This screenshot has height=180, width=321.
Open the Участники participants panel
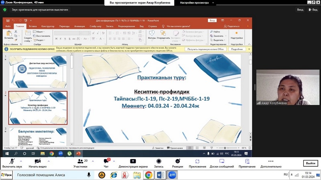(80, 163)
